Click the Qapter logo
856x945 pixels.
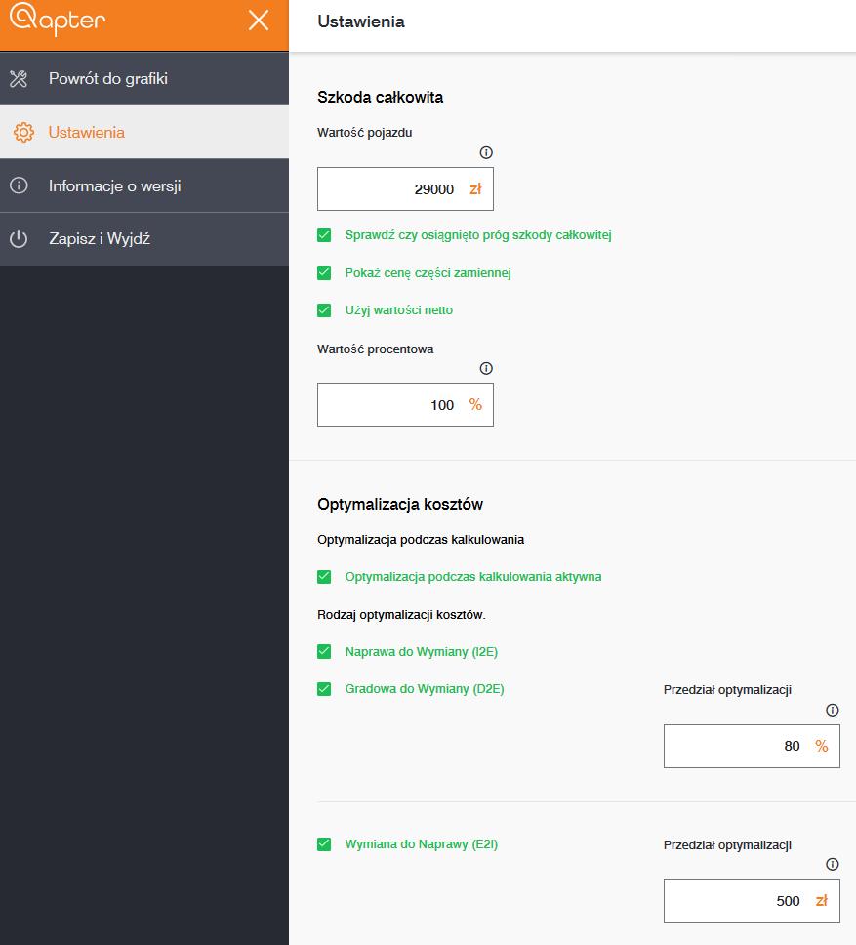point(58,20)
